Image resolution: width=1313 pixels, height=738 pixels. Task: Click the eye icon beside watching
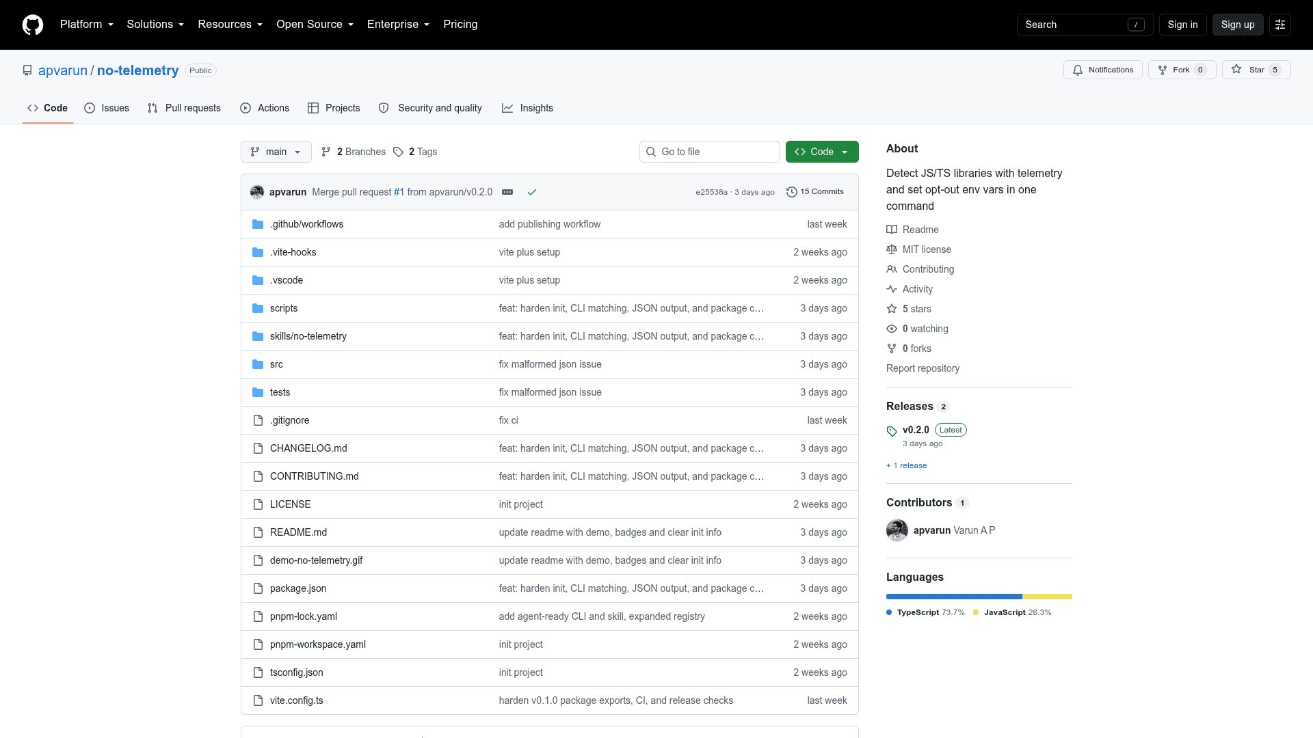coord(892,329)
